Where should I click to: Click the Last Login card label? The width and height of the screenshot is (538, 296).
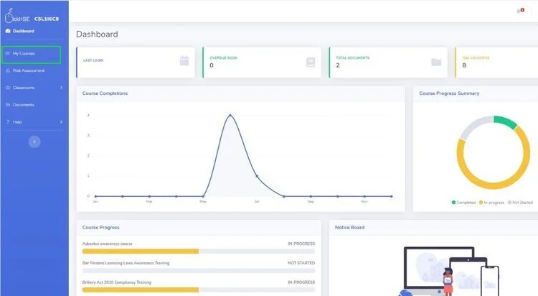[93, 60]
